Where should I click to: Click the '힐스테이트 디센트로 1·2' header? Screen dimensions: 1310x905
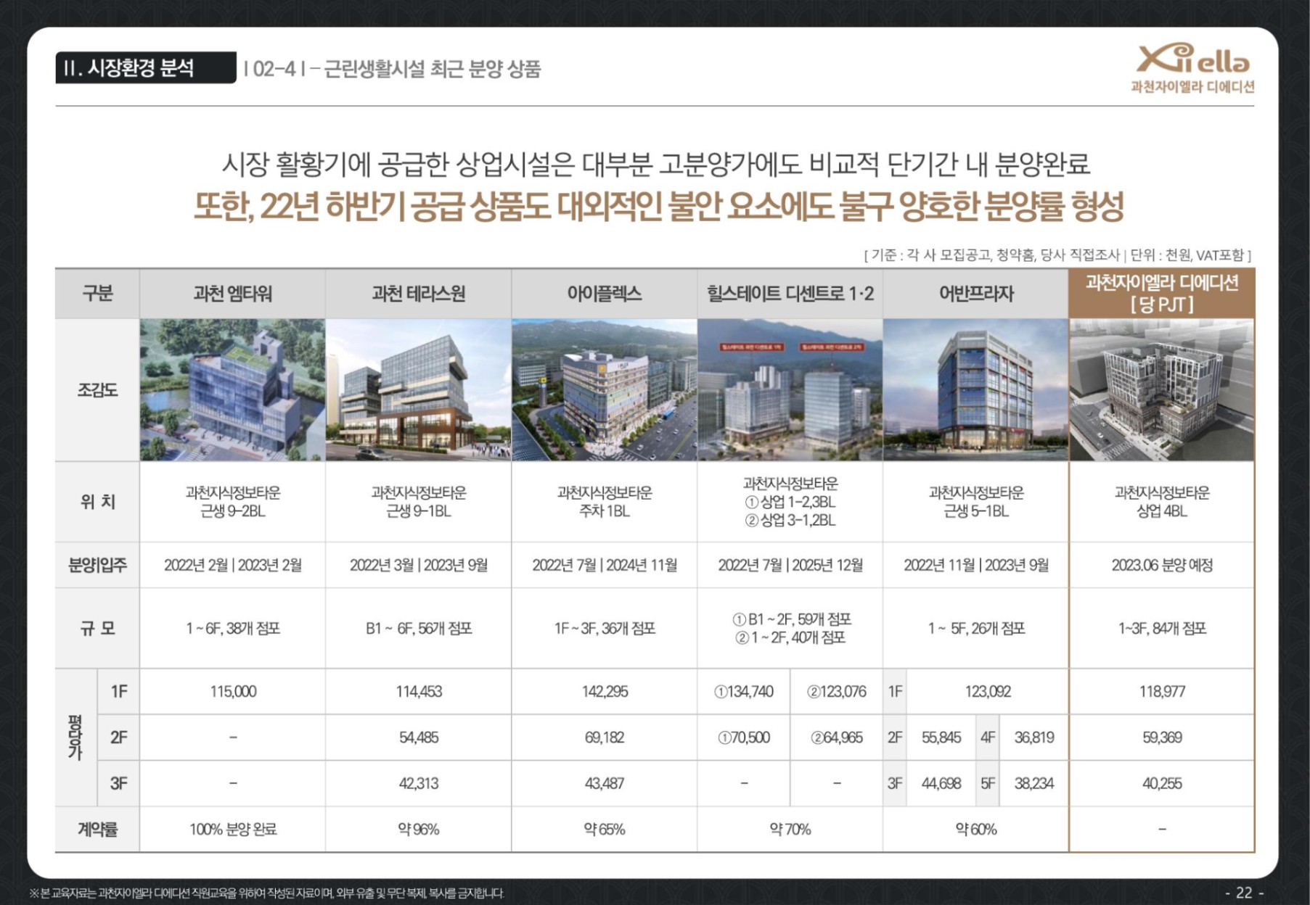point(790,294)
